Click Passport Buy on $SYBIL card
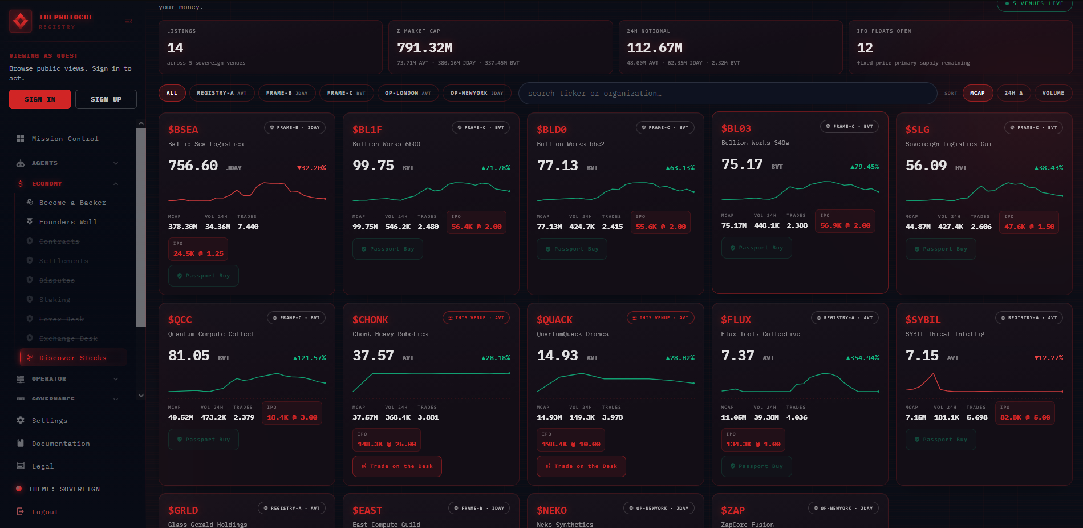The height and width of the screenshot is (528, 1083). click(x=940, y=440)
